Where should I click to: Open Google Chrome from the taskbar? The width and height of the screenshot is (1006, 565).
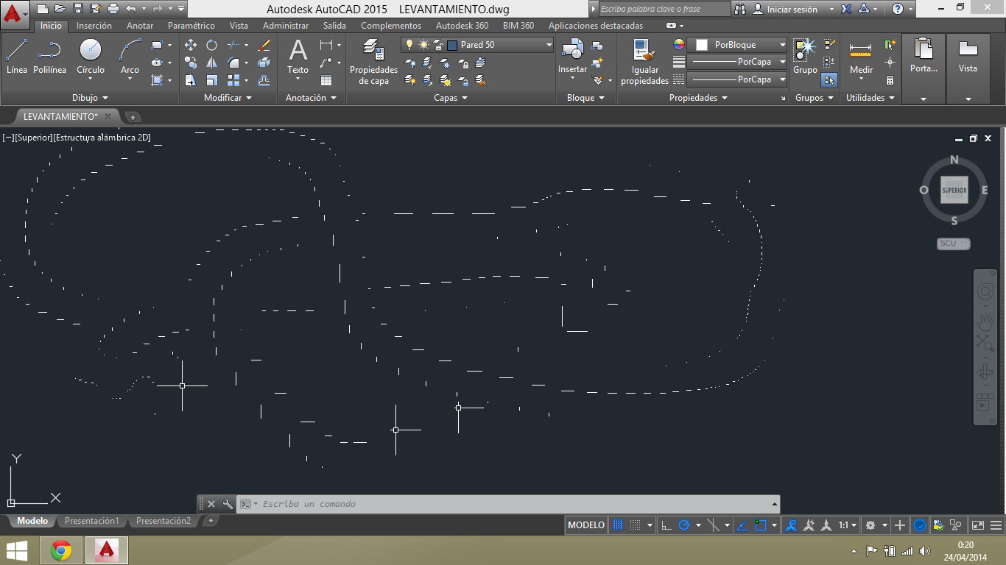tap(61, 550)
